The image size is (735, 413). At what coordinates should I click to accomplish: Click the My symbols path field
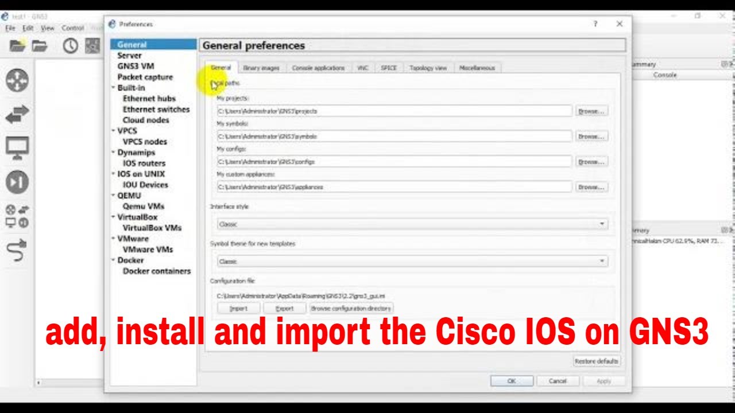(x=394, y=137)
